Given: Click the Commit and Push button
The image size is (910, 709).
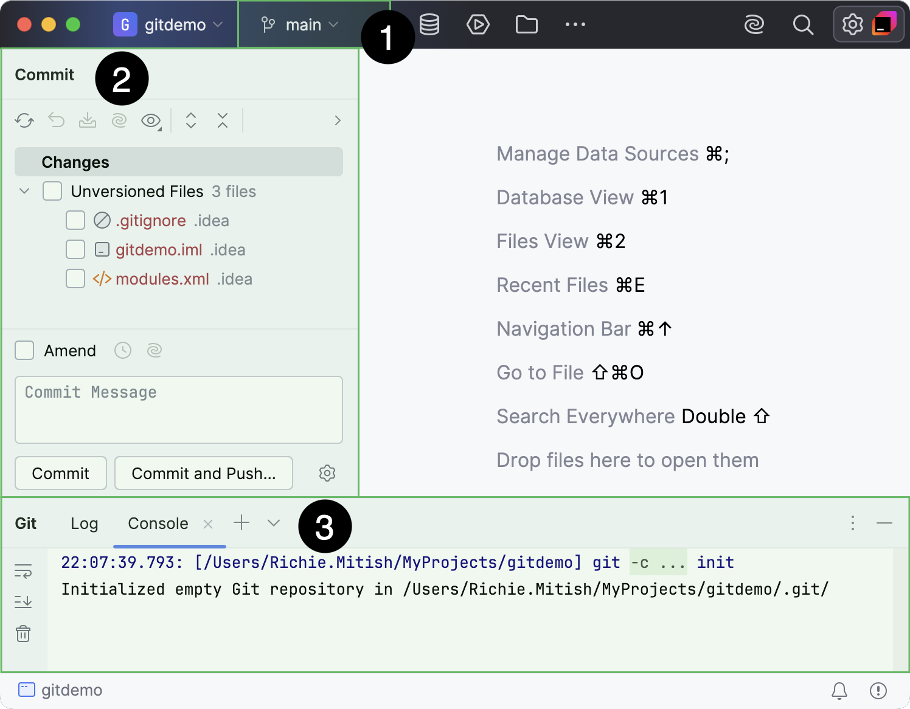Looking at the screenshot, I should tap(203, 473).
